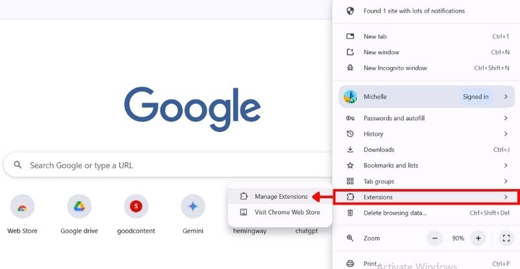The width and height of the screenshot is (520, 269).
Task: Enter full screen with the fullscreen icon
Action: pos(506,238)
